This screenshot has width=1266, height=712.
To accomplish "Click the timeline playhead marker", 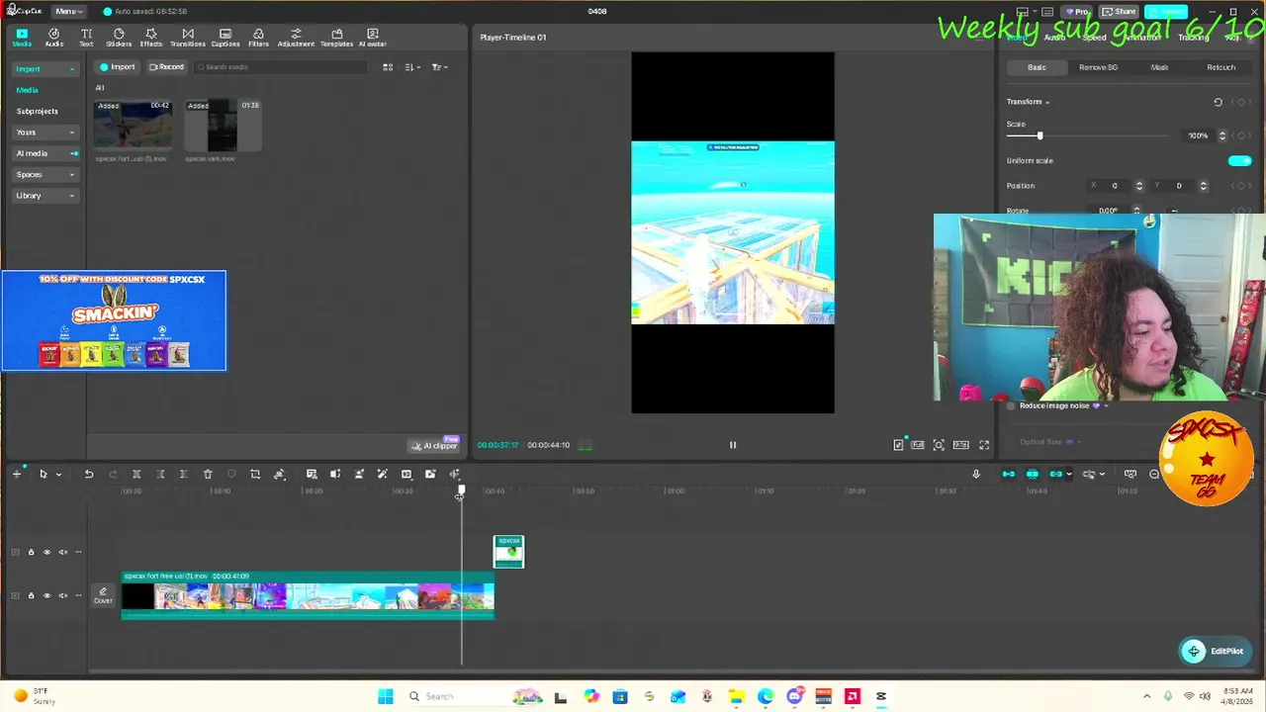I will click(461, 491).
